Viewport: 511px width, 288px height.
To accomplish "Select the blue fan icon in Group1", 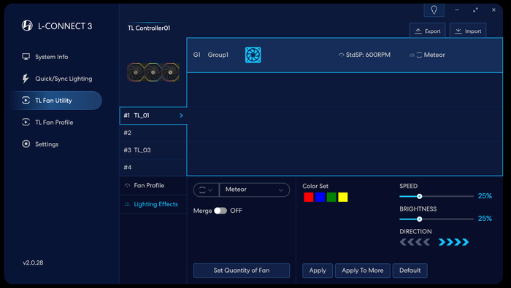I will (x=253, y=55).
